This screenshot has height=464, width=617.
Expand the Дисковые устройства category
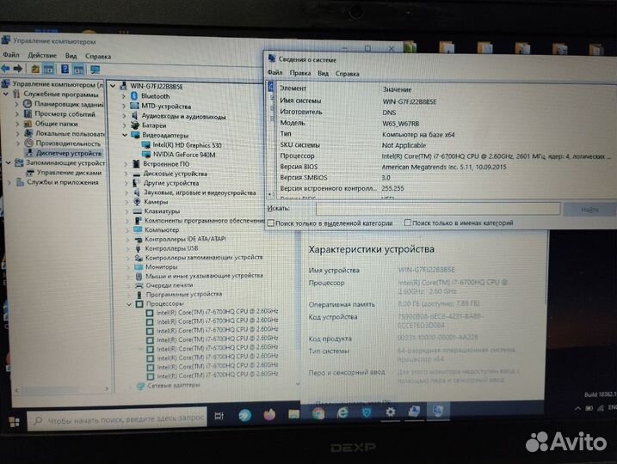126,174
